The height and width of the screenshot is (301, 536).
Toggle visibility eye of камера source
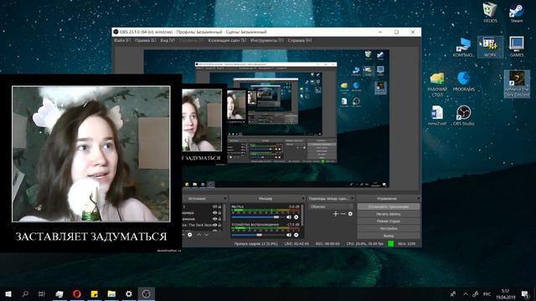tap(215, 212)
